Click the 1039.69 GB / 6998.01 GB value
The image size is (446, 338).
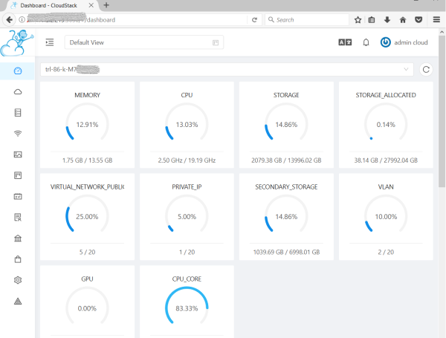tap(286, 252)
